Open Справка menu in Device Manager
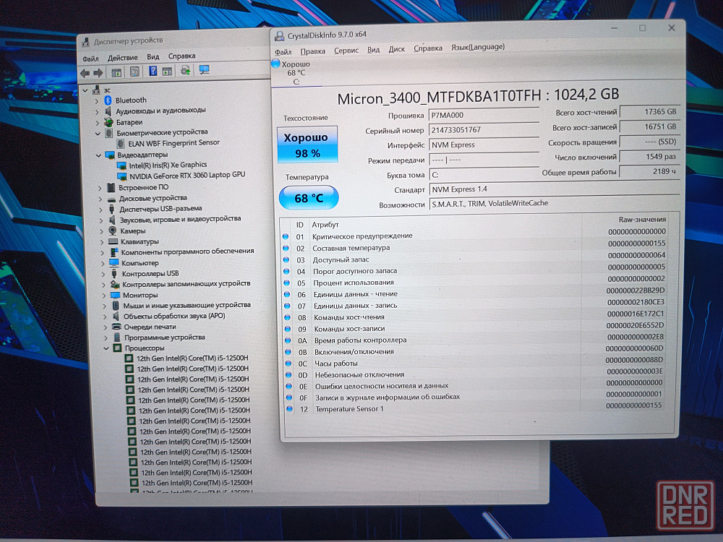This screenshot has height=542, width=723. 181,56
